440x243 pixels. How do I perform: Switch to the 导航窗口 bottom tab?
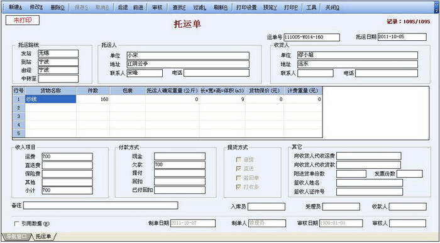[x=16, y=237]
